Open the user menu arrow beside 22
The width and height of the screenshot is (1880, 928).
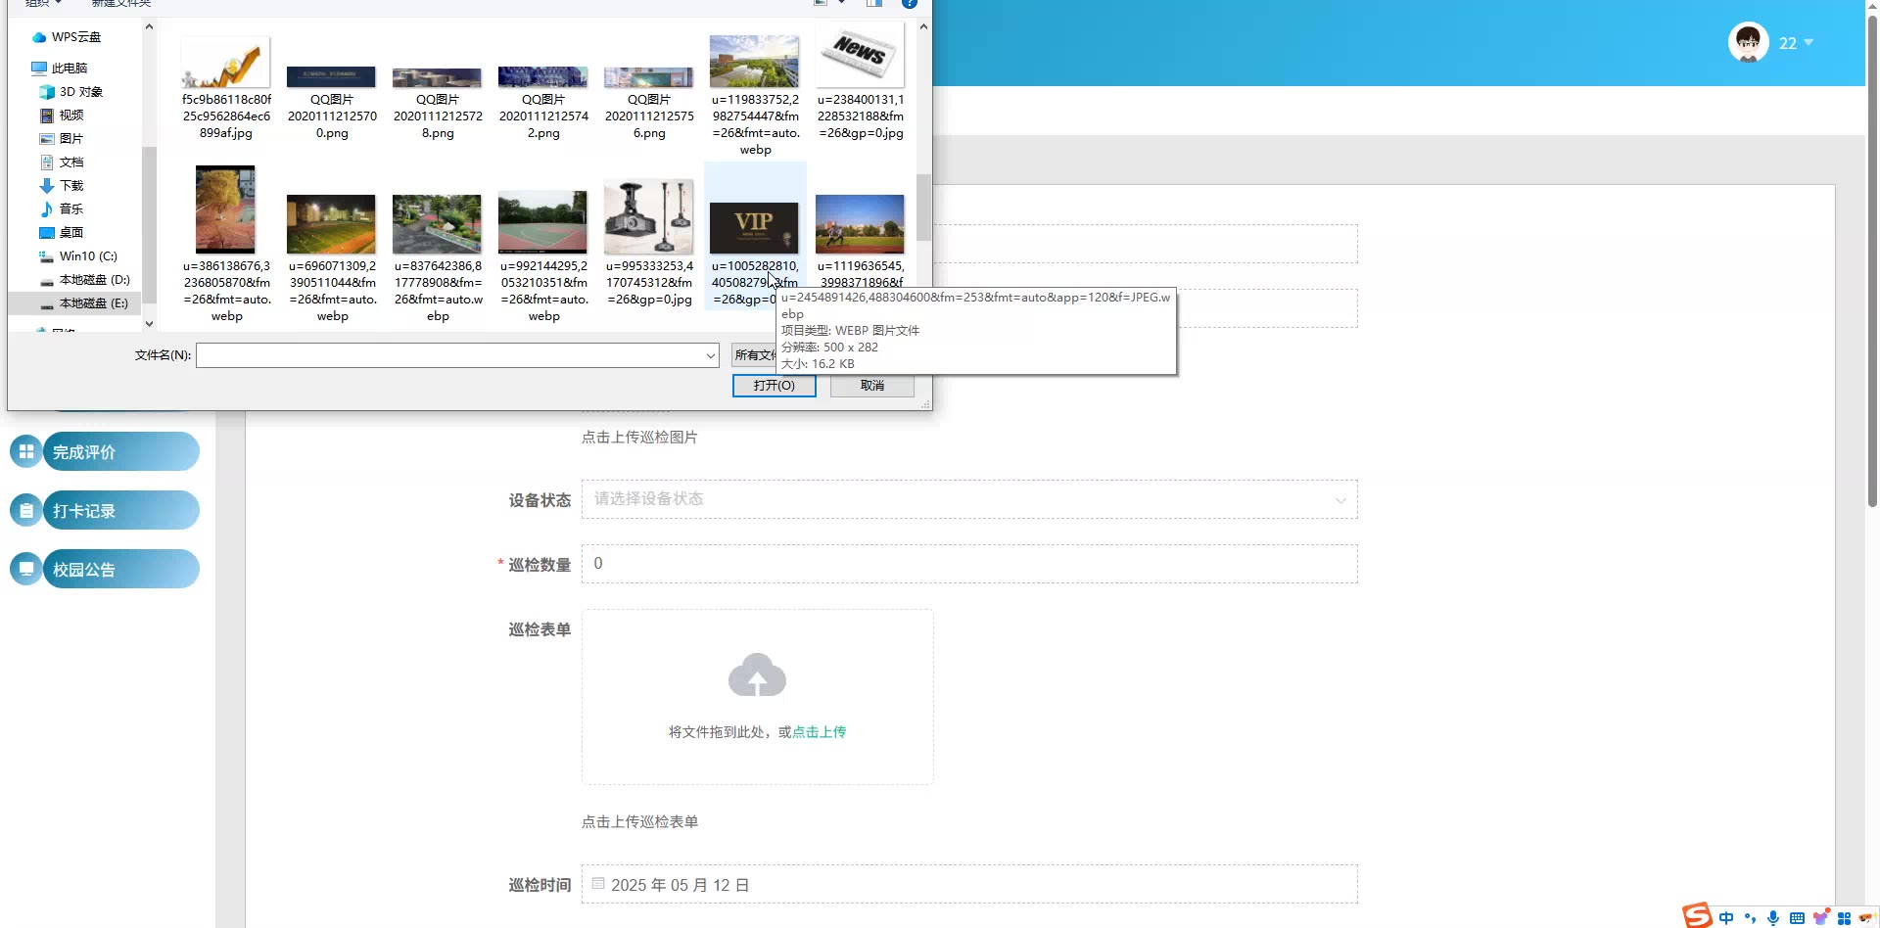pyautogui.click(x=1809, y=43)
